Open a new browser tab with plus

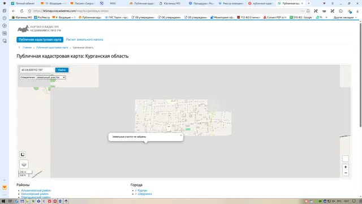pos(309,3)
